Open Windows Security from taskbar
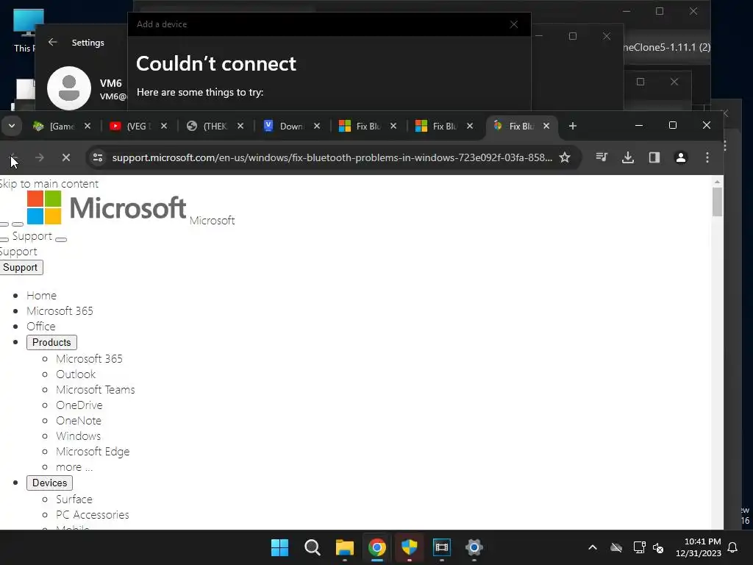This screenshot has width=753, height=565. 409,547
